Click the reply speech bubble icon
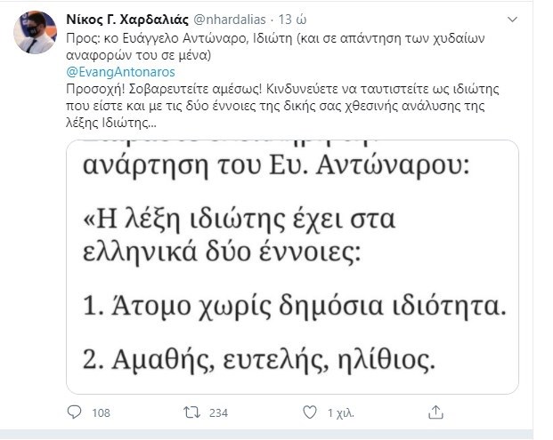Image resolution: width=553 pixels, height=440 pixels. (x=75, y=412)
